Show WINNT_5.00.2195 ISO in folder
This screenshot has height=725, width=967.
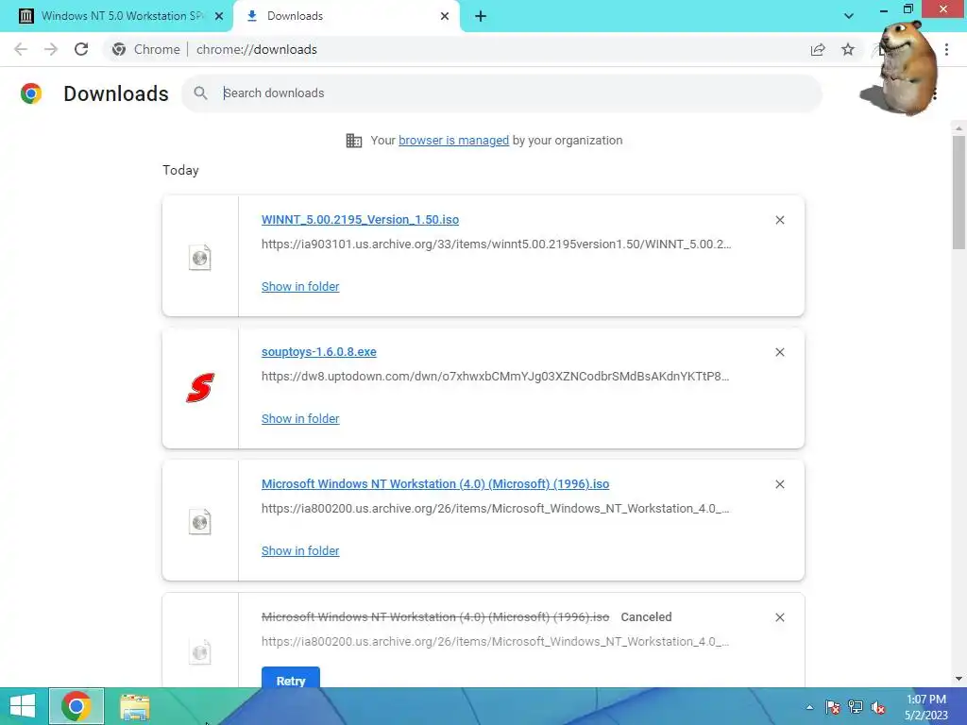[300, 287]
